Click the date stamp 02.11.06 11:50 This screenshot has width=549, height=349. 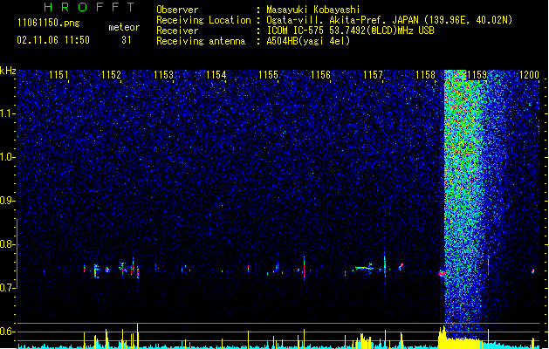(53, 40)
